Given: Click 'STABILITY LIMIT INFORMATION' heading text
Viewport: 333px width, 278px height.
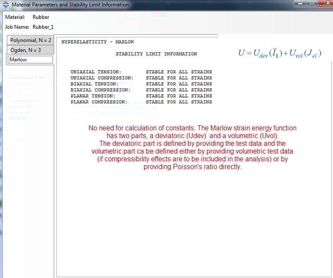Looking at the screenshot, I should click(x=156, y=54).
